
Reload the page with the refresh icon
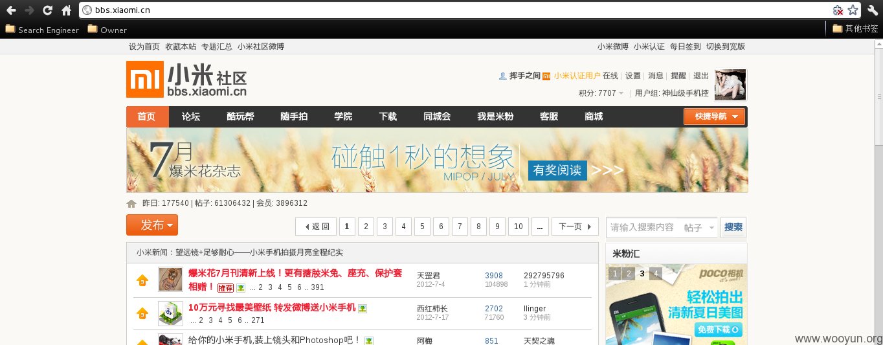point(47,10)
